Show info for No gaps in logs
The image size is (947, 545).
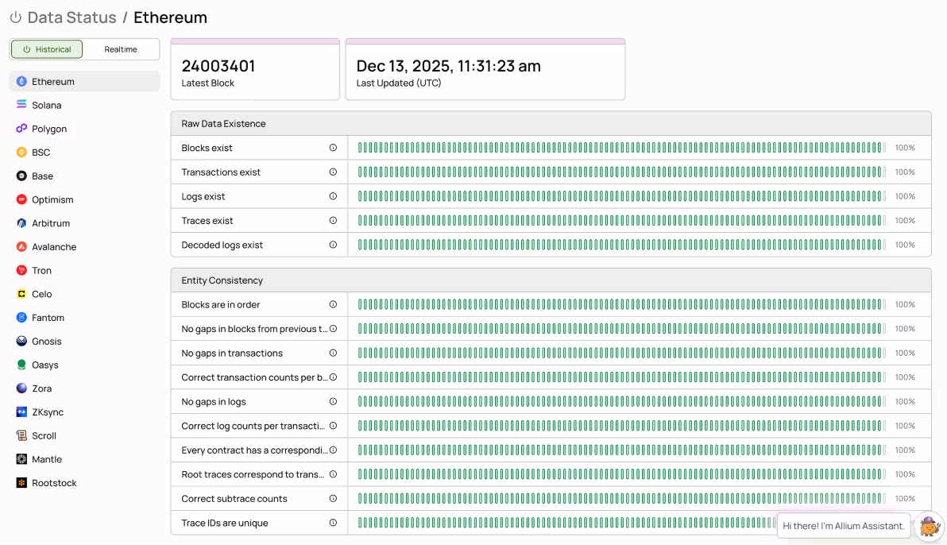point(333,401)
